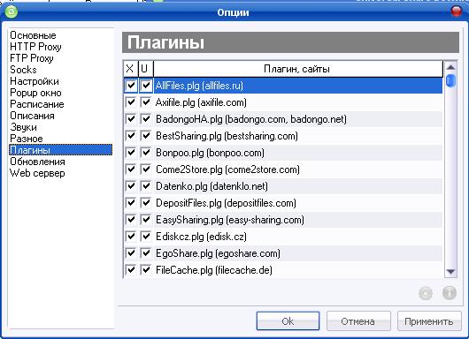Viewport: 469px width, 339px height.
Task: Toggle X checkbox for FileCache.plg
Action: click(131, 270)
